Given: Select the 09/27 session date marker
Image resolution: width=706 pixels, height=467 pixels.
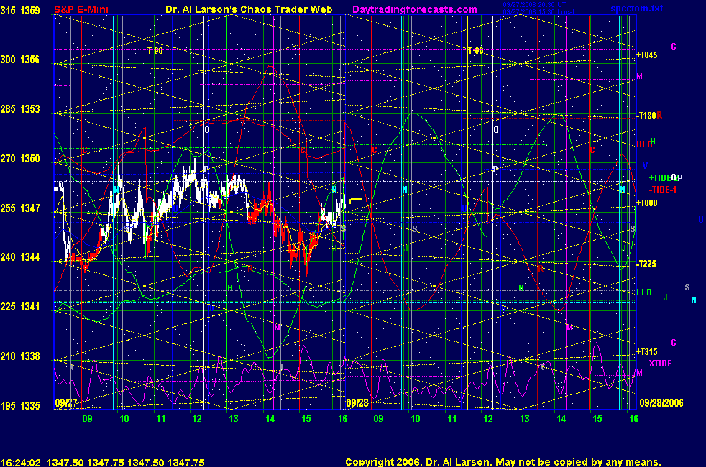Looking at the screenshot, I should click(x=66, y=404).
